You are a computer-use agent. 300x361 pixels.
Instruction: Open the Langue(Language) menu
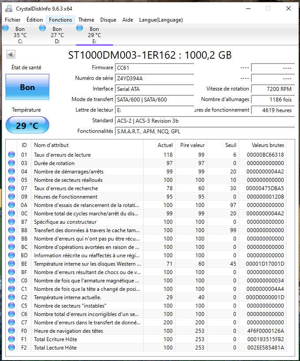coord(161,20)
